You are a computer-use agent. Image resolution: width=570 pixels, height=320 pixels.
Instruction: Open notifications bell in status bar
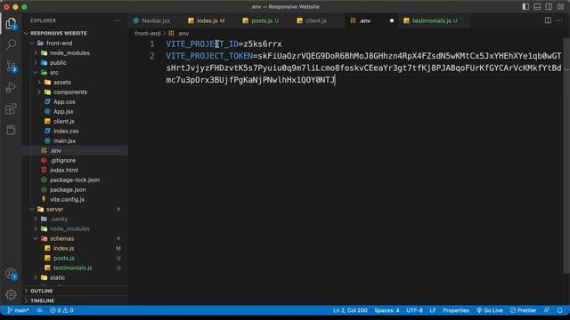[x=559, y=310]
